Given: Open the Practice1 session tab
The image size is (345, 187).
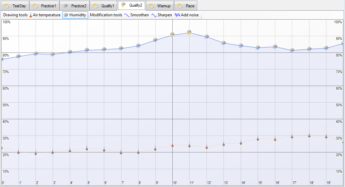Looking at the screenshot, I should click(x=44, y=6).
